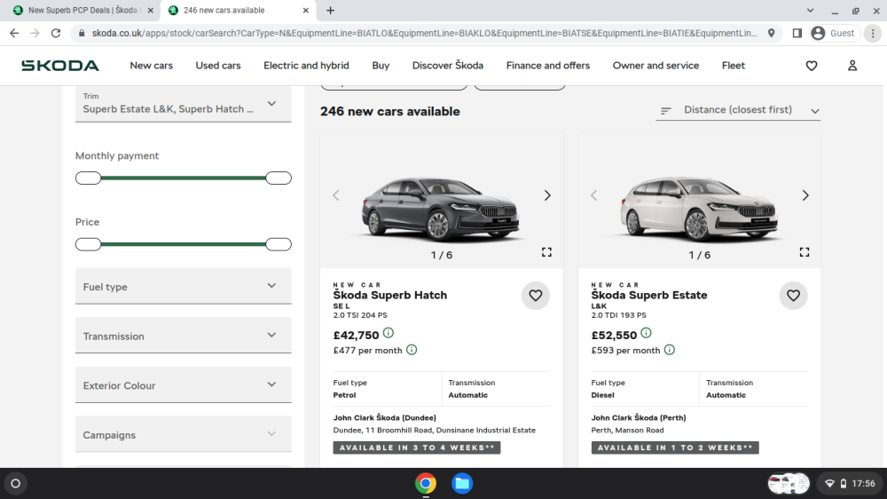Open price info for £52,550
This screenshot has width=887, height=499.
point(646,333)
